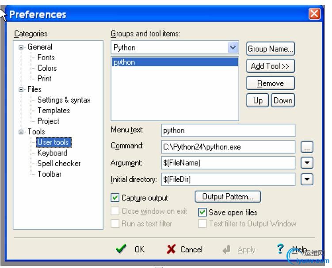Focus the Menu text field
Screen dimensions: 332x268
coord(228,130)
